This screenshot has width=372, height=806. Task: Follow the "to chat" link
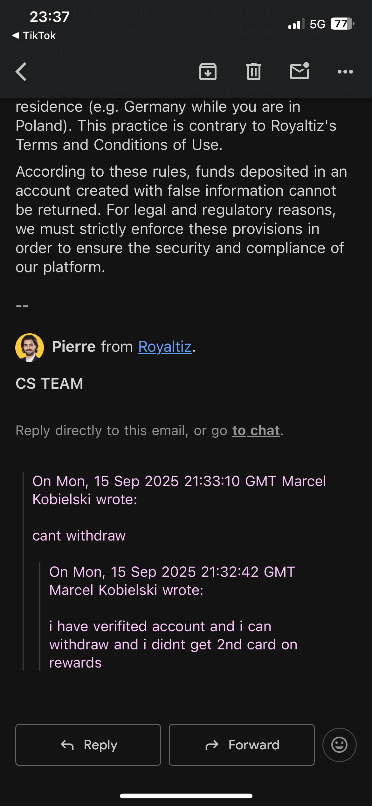pyautogui.click(x=256, y=431)
